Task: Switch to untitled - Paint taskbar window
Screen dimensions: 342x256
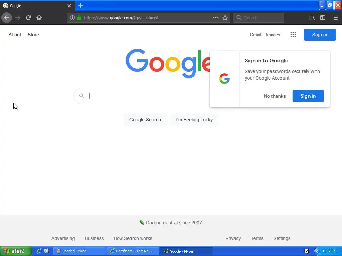Action: pos(79,251)
